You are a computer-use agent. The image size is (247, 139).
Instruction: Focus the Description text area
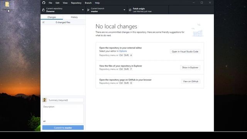[63, 114]
